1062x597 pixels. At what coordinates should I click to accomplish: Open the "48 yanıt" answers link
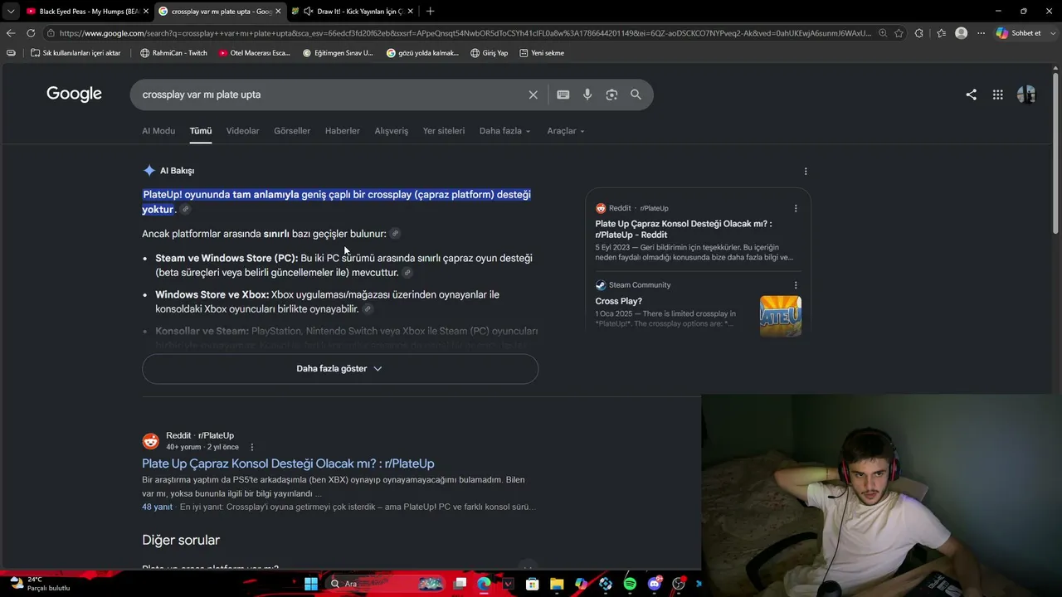pos(158,507)
